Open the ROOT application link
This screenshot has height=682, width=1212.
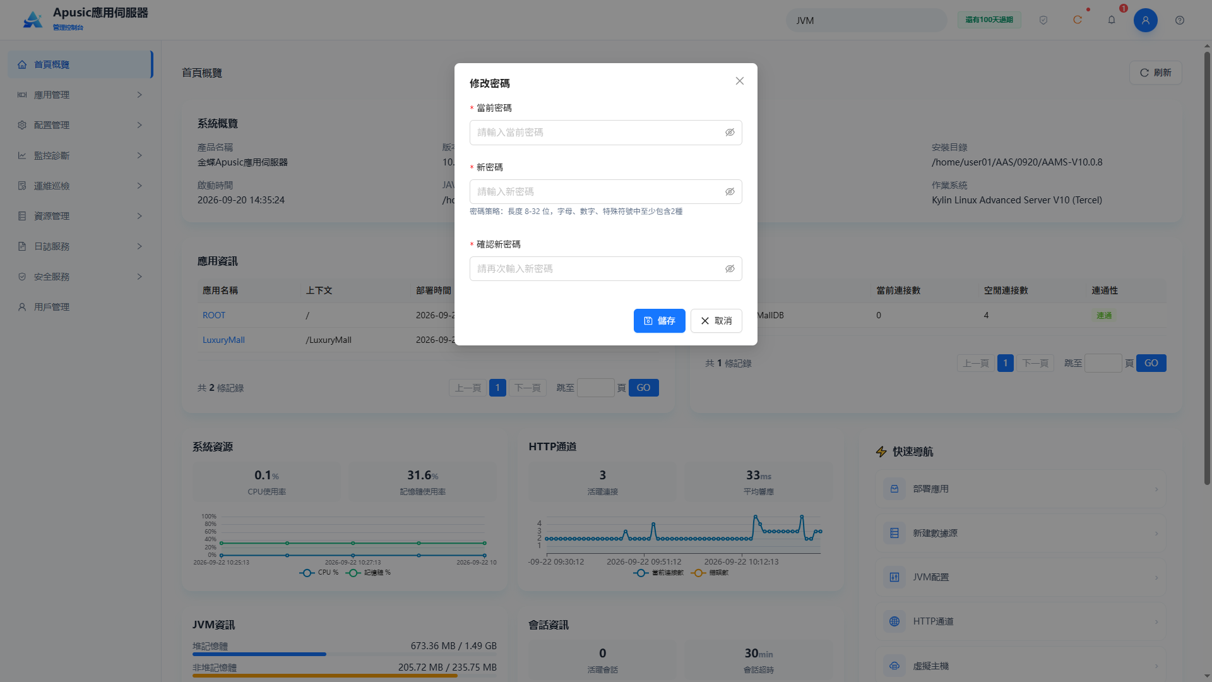(x=214, y=315)
